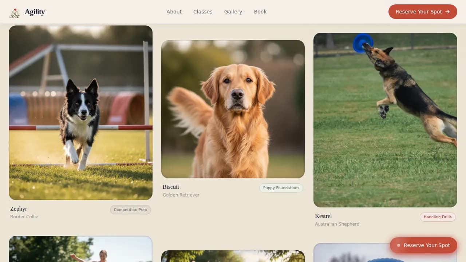Click the Biscuit name text
This screenshot has width=466, height=262.
click(171, 187)
